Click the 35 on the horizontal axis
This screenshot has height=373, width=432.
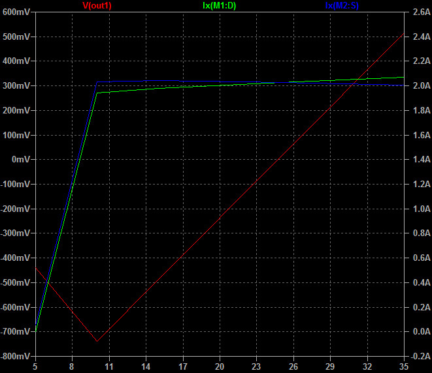tap(404, 366)
